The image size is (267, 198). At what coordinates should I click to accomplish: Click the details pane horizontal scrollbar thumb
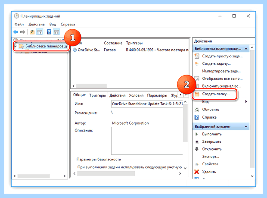[x=106, y=173]
